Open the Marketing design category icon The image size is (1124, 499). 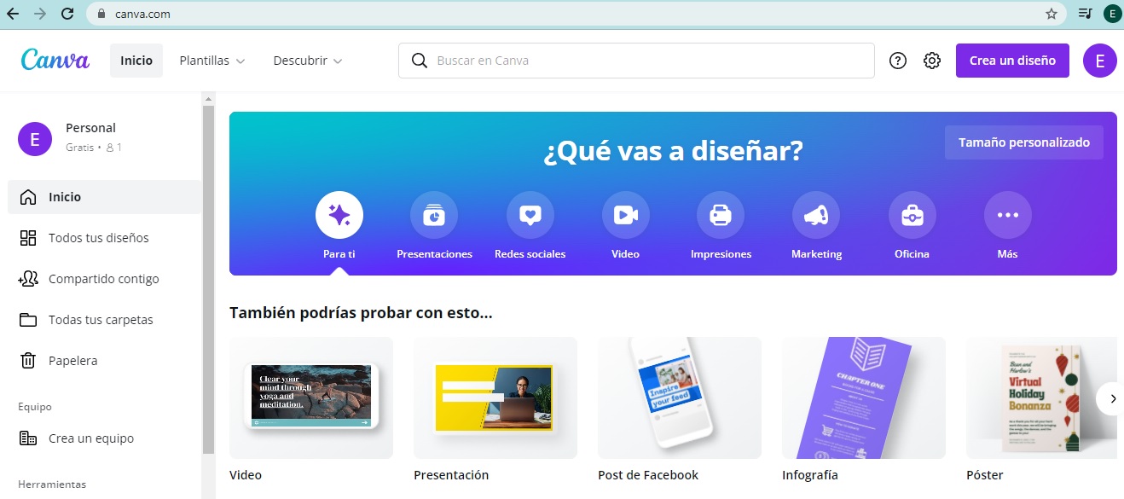[816, 214]
